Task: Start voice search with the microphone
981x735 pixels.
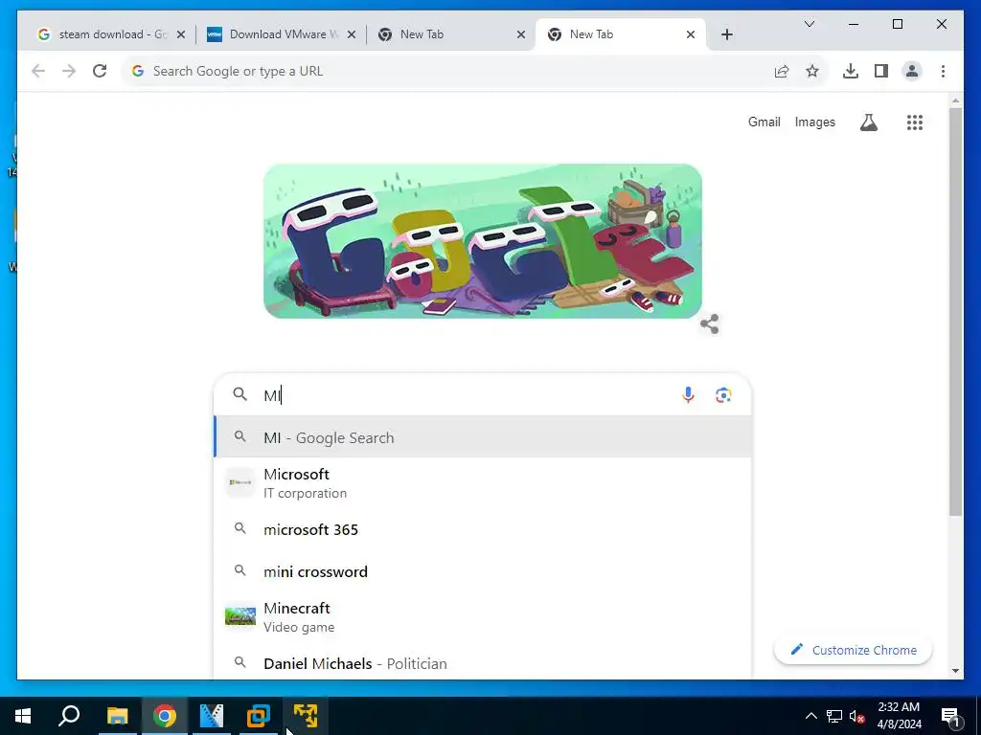Action: click(688, 395)
